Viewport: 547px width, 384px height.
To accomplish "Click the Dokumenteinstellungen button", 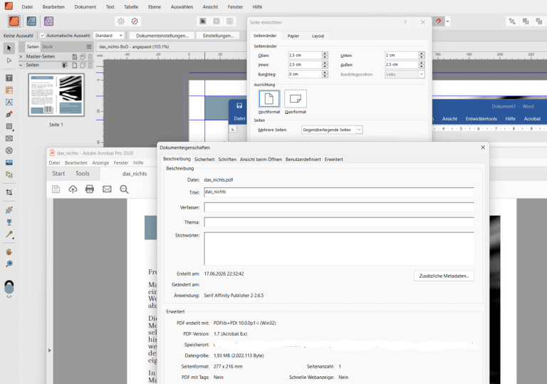I will click(162, 36).
